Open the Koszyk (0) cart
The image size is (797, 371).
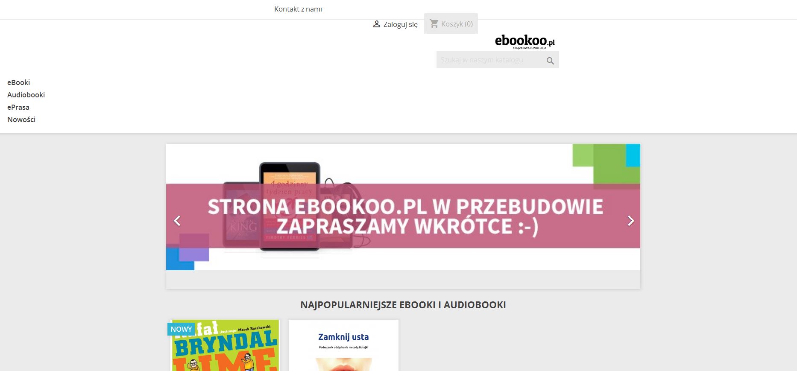point(451,23)
